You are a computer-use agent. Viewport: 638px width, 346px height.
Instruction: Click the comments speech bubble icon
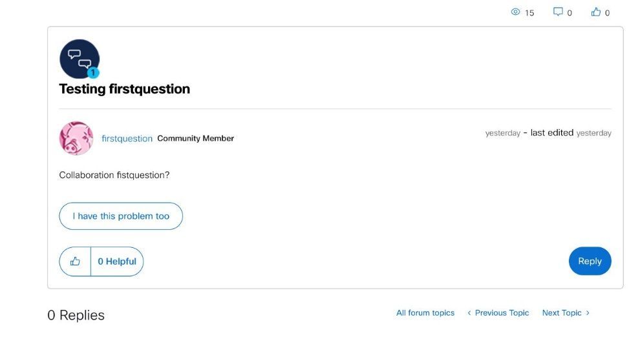coord(558,12)
